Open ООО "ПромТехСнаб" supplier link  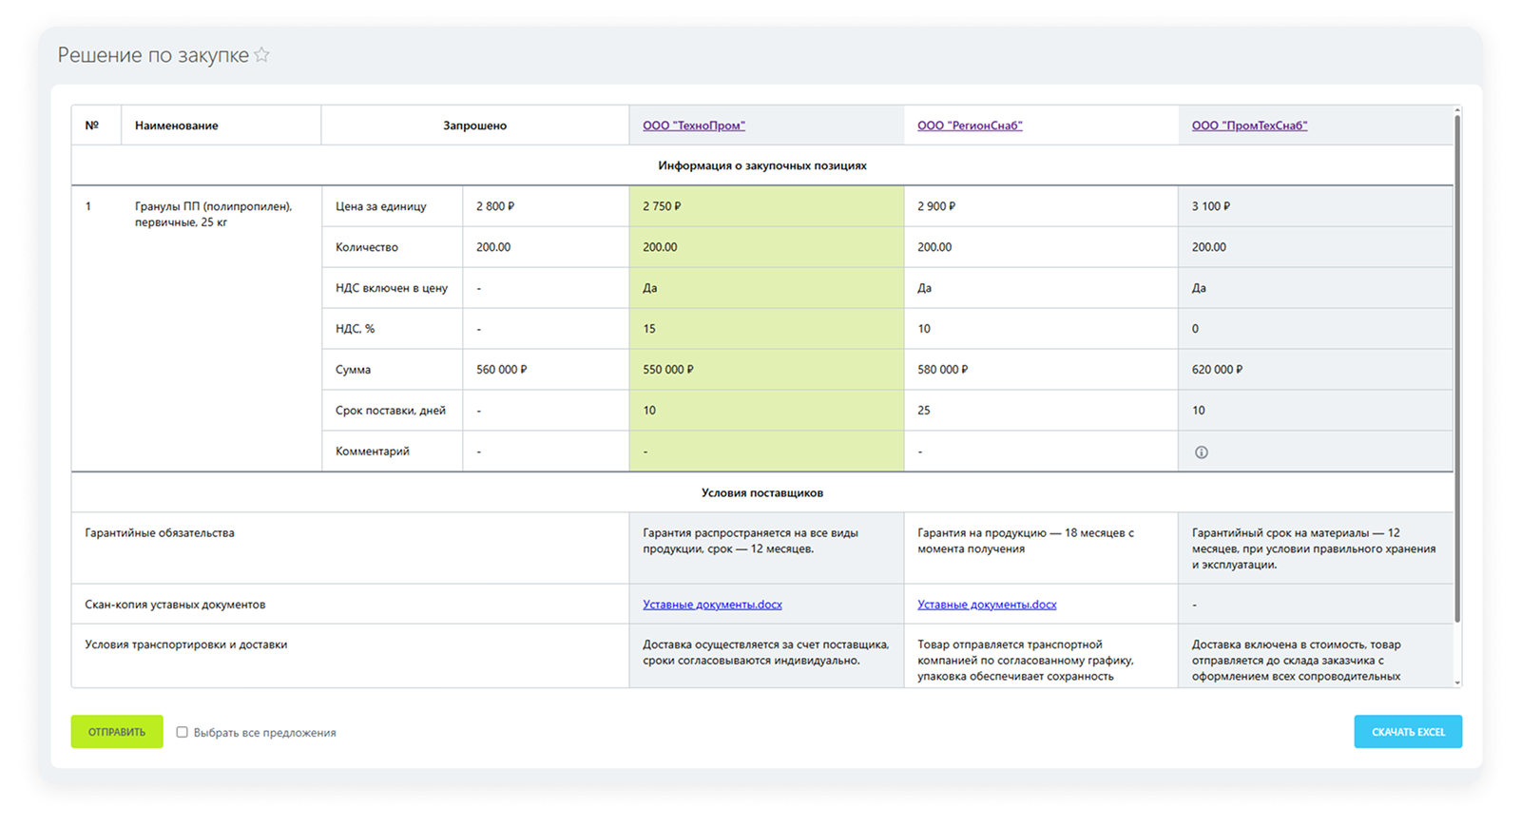point(1249,125)
